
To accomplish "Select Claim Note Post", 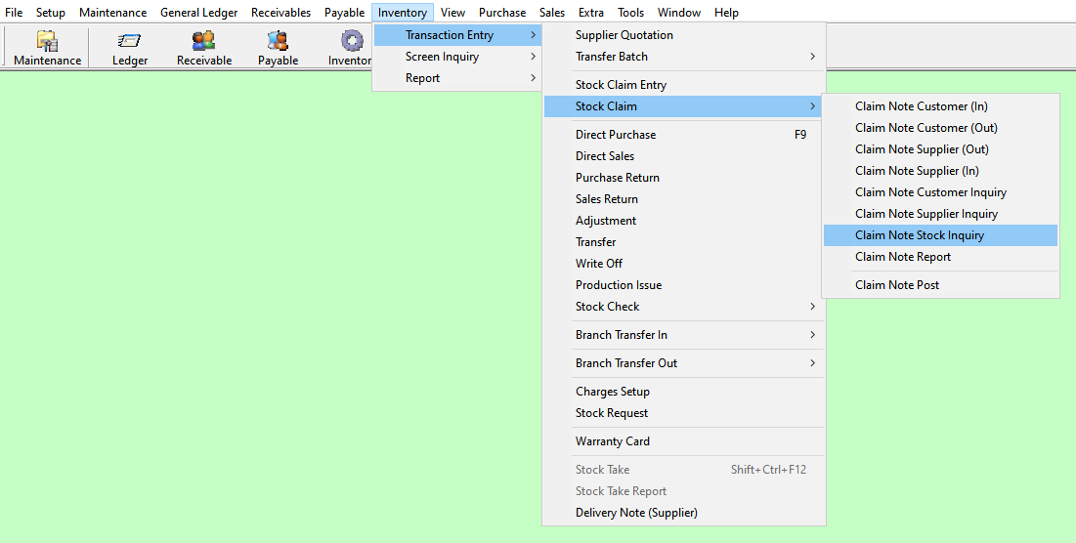I will (941, 285).
